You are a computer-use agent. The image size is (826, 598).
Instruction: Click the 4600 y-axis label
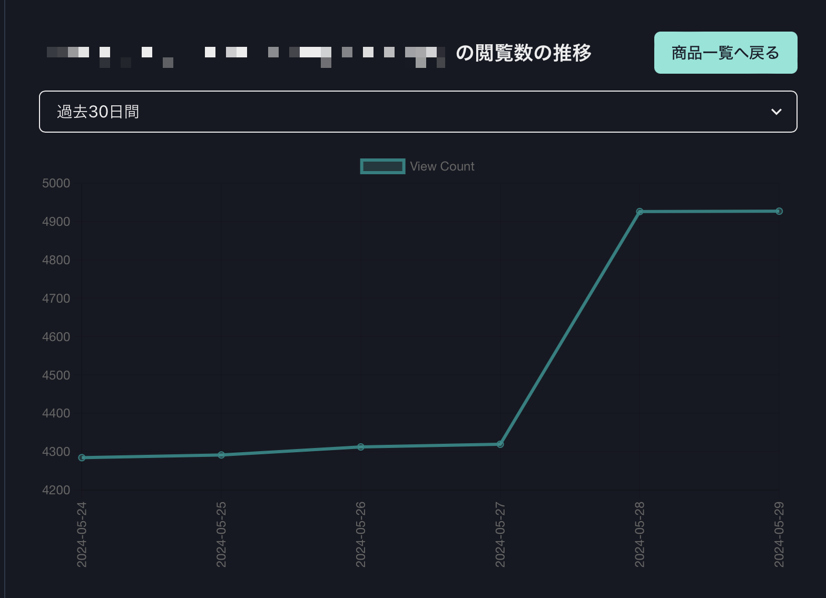pyautogui.click(x=56, y=337)
